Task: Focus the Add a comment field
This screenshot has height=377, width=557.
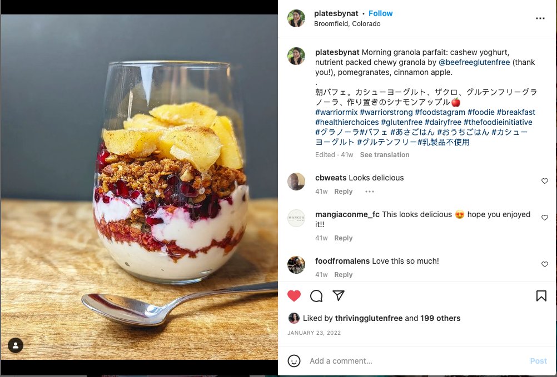Action: [x=416, y=361]
